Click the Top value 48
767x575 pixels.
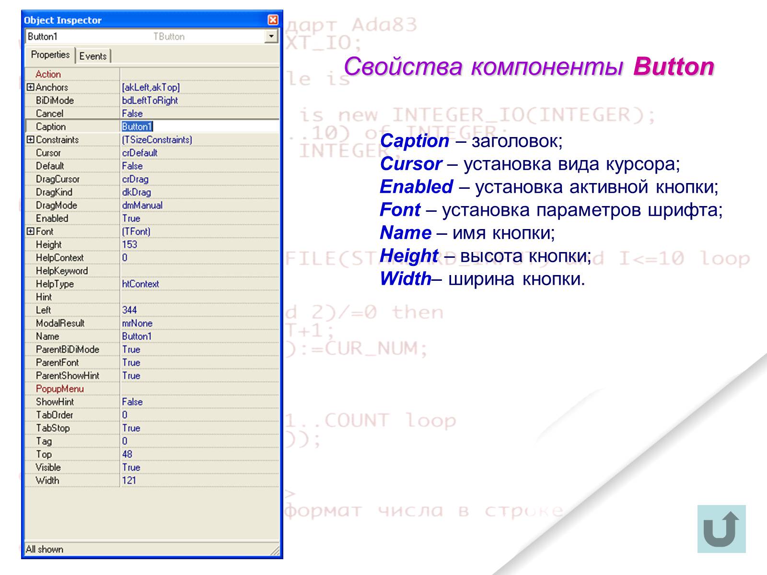(x=128, y=454)
